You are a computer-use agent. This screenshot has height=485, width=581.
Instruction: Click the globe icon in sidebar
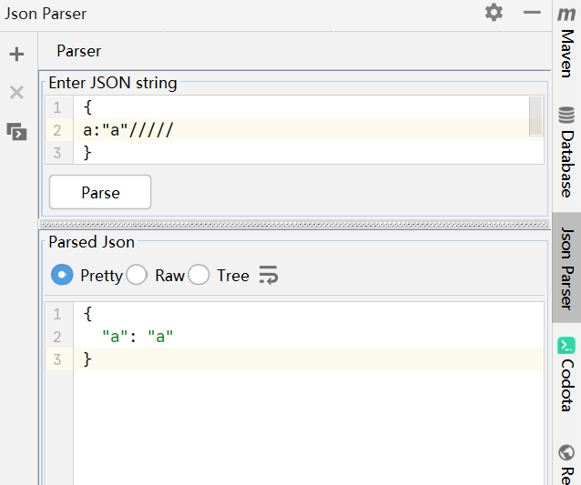pyautogui.click(x=566, y=452)
